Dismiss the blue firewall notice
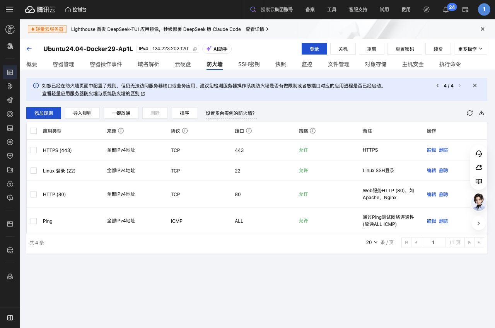Viewport: 495px width, 328px height. pyautogui.click(x=475, y=85)
